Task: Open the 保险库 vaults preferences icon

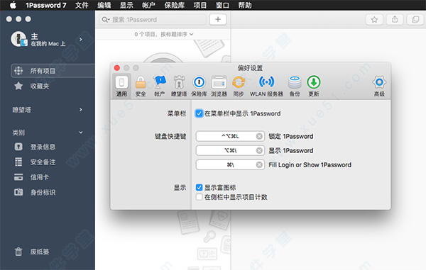Action: [x=199, y=82]
